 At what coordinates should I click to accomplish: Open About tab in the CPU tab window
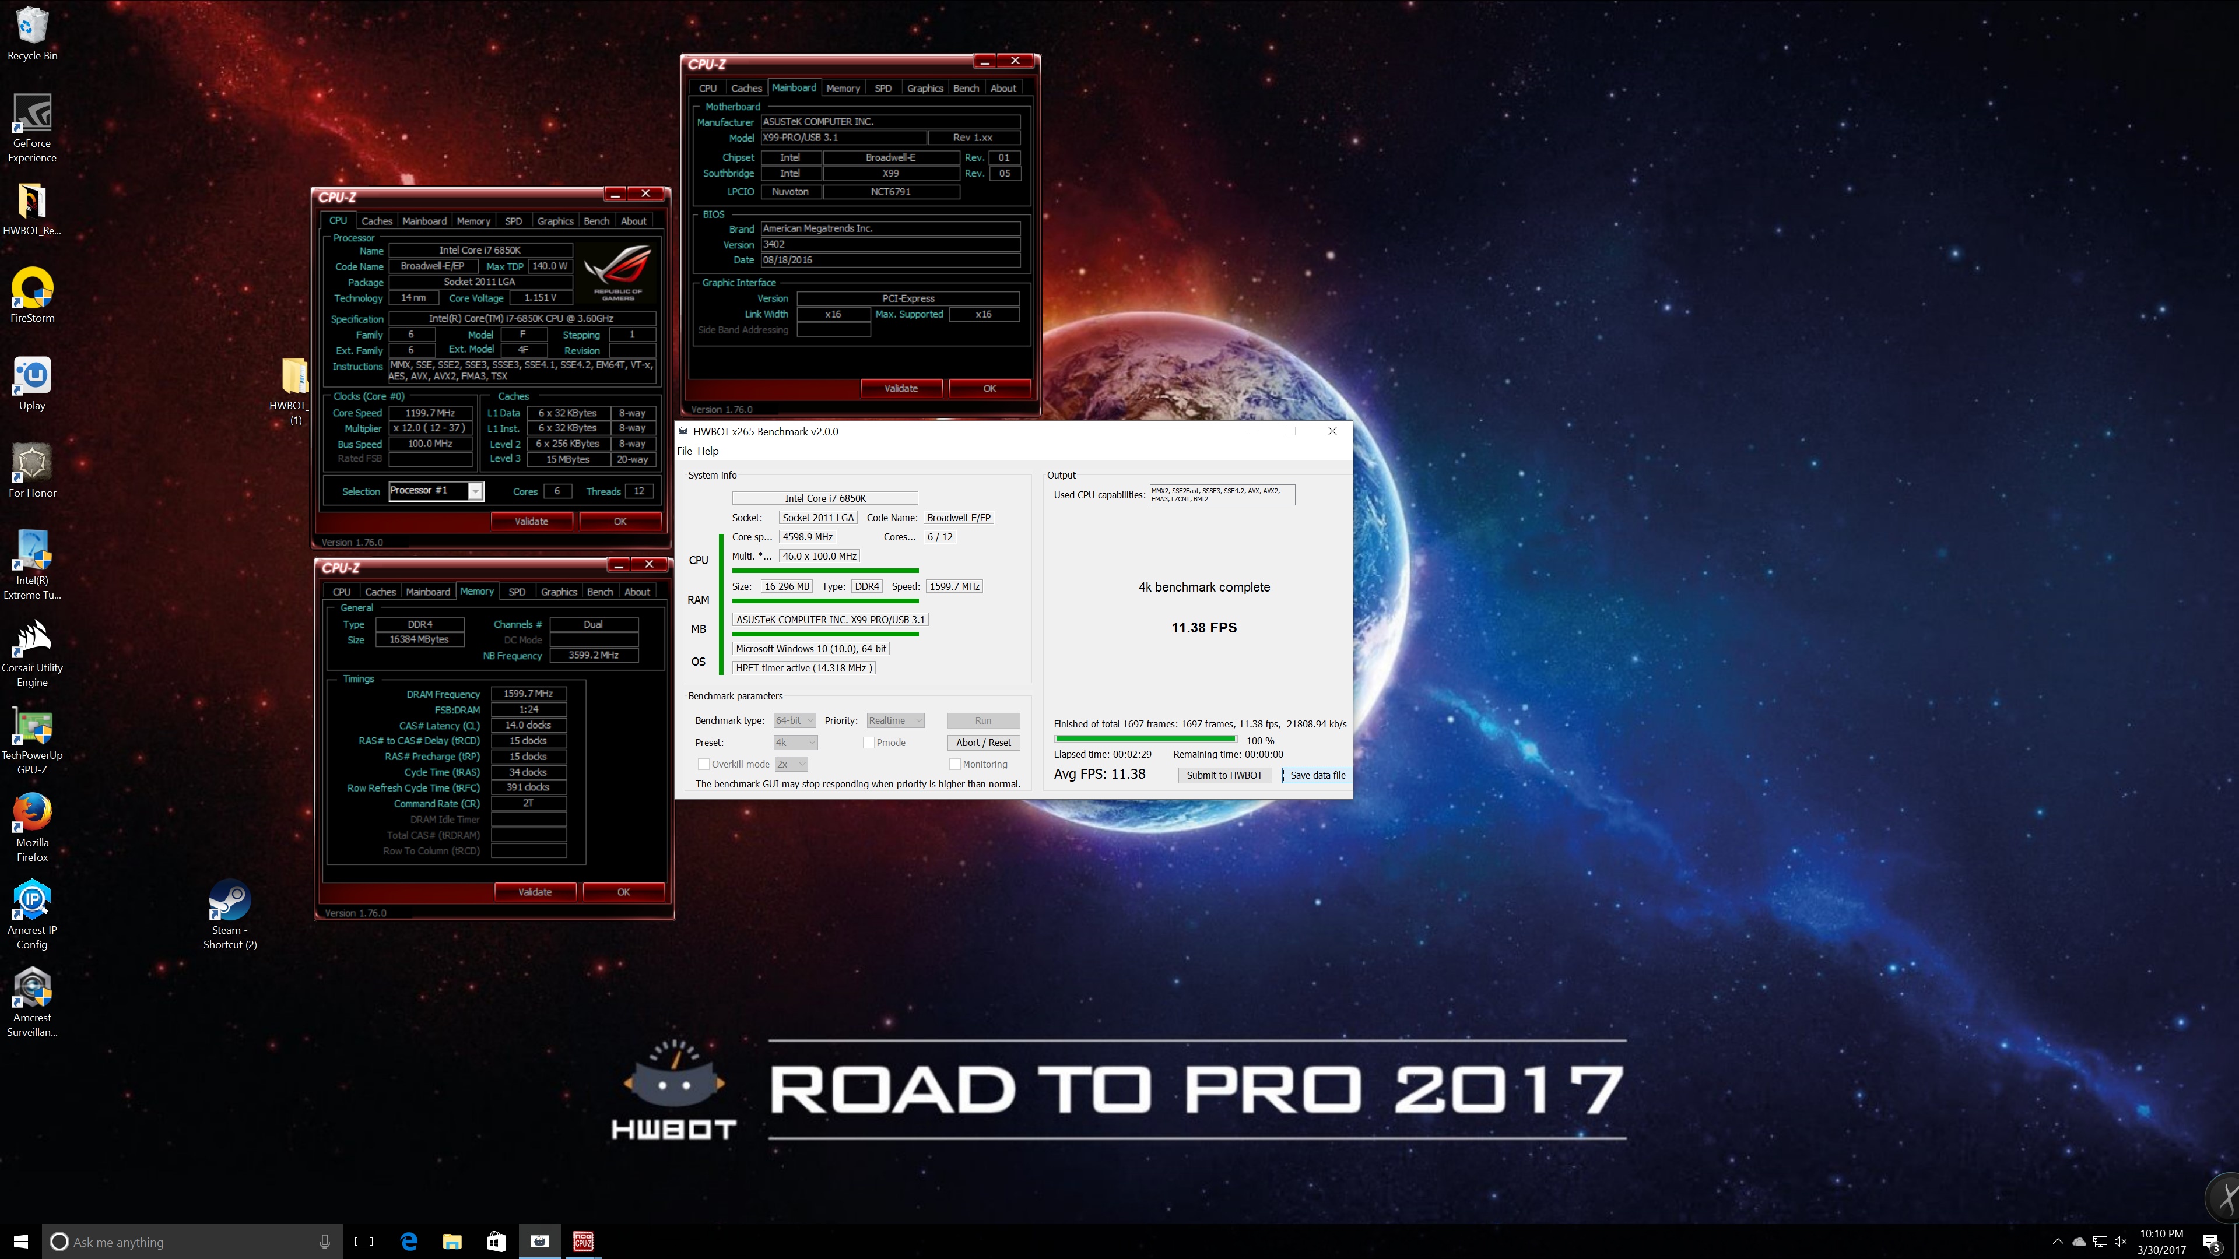tap(634, 221)
